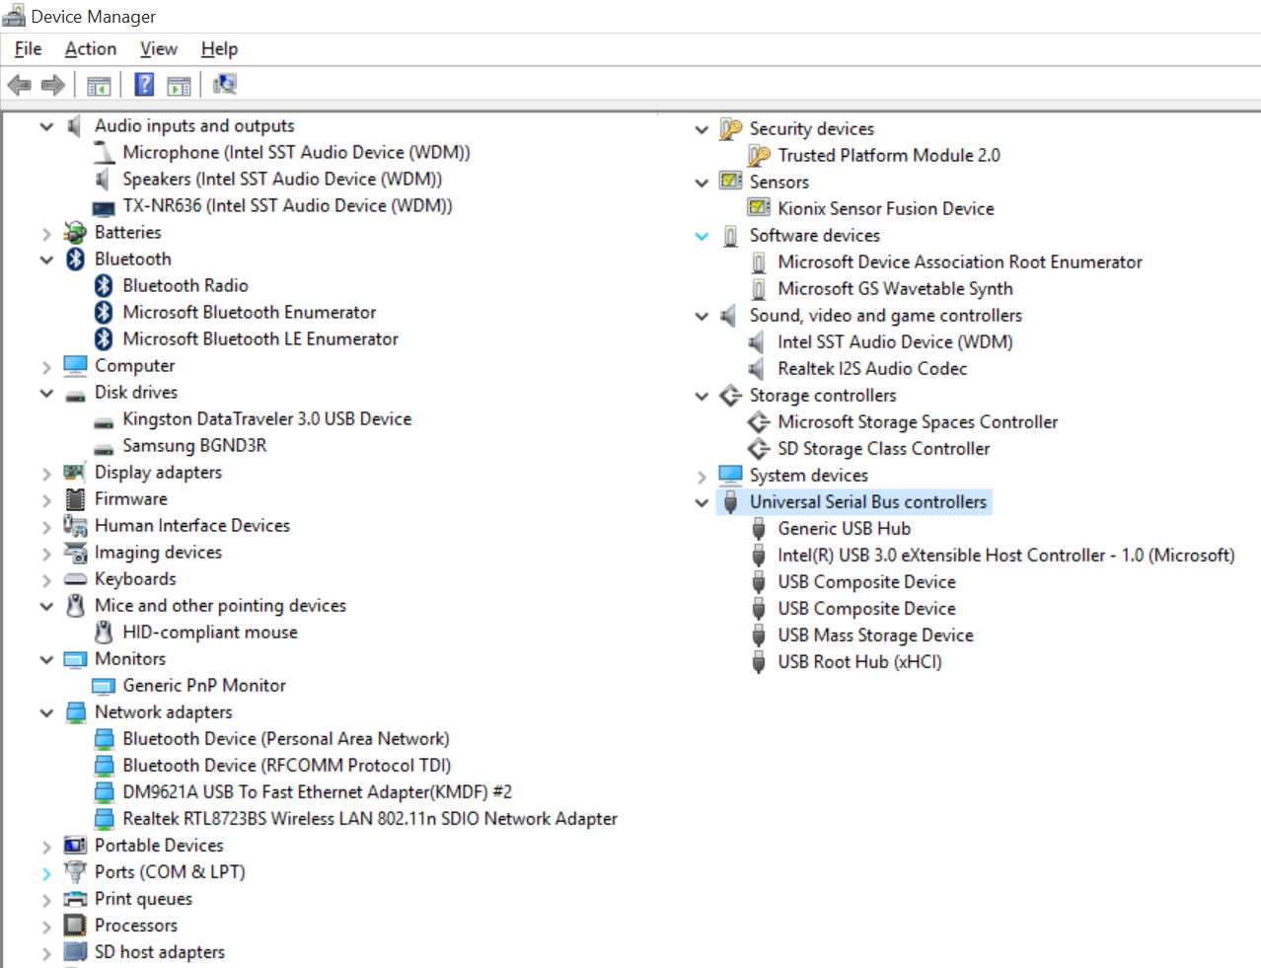This screenshot has width=1261, height=968.
Task: Click the Microphone device icon
Action: pyautogui.click(x=104, y=152)
